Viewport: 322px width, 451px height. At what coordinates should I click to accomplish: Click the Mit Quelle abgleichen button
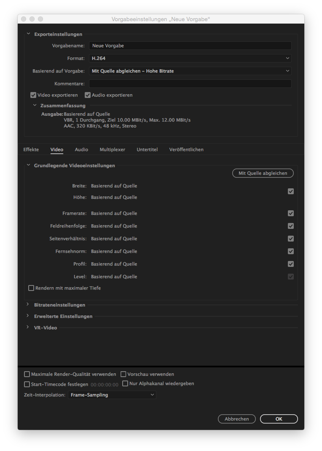click(263, 173)
